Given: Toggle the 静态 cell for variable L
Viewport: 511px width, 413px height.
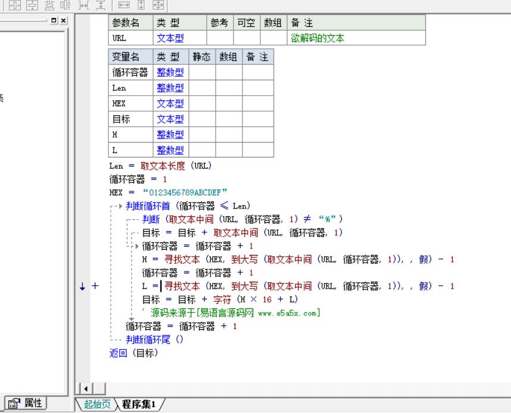Looking at the screenshot, I should pyautogui.click(x=202, y=150).
